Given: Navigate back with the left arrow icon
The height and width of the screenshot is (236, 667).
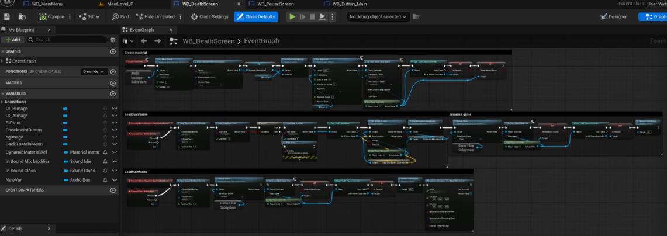Looking at the screenshot, I should pyautogui.click(x=143, y=41).
